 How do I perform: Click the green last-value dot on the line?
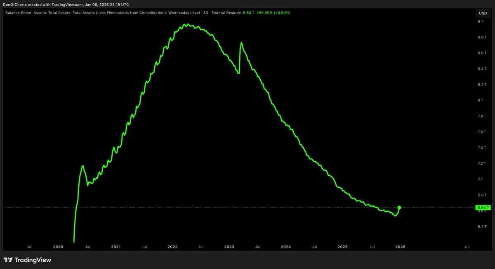click(399, 208)
